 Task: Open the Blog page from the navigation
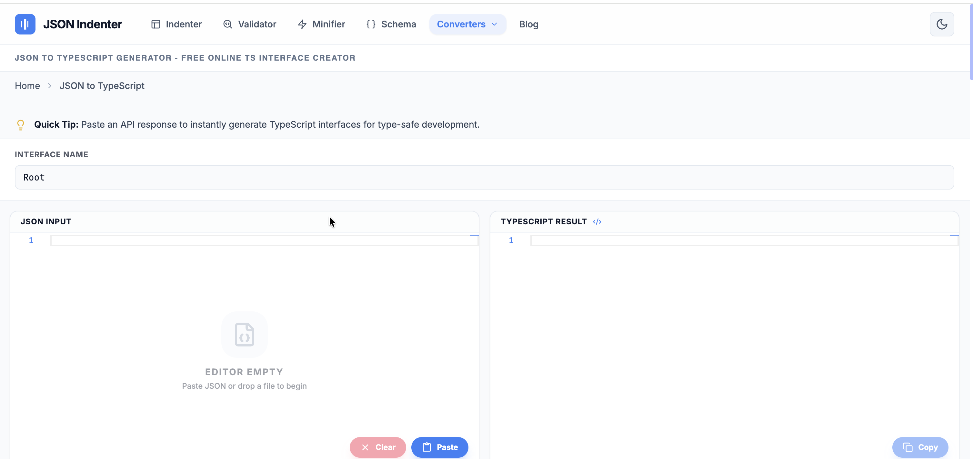[x=528, y=24]
